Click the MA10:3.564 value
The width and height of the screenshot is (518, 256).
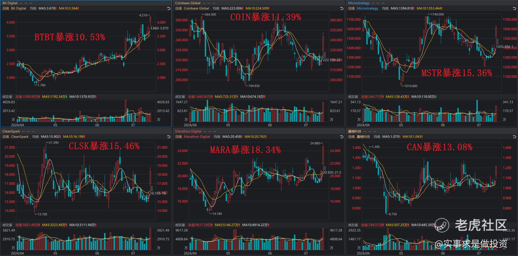pyautogui.click(x=69, y=8)
